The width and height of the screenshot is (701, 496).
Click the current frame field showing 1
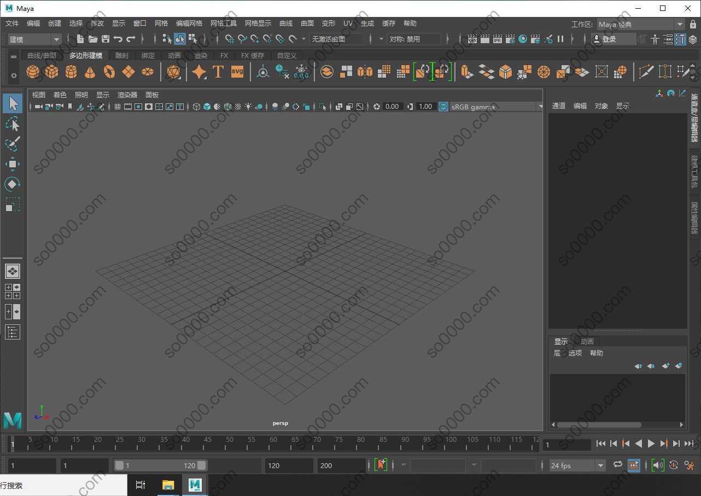coord(568,445)
